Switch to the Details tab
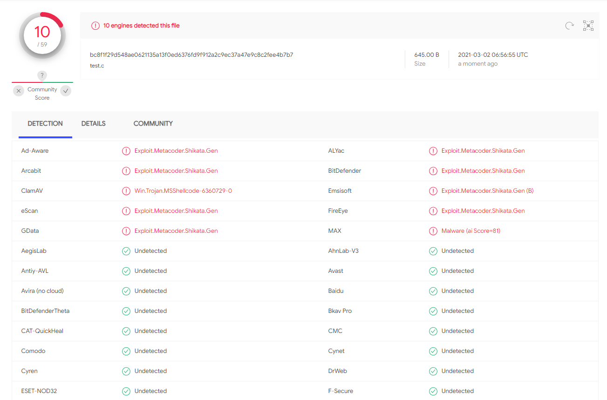This screenshot has height=400, width=607. 93,124
